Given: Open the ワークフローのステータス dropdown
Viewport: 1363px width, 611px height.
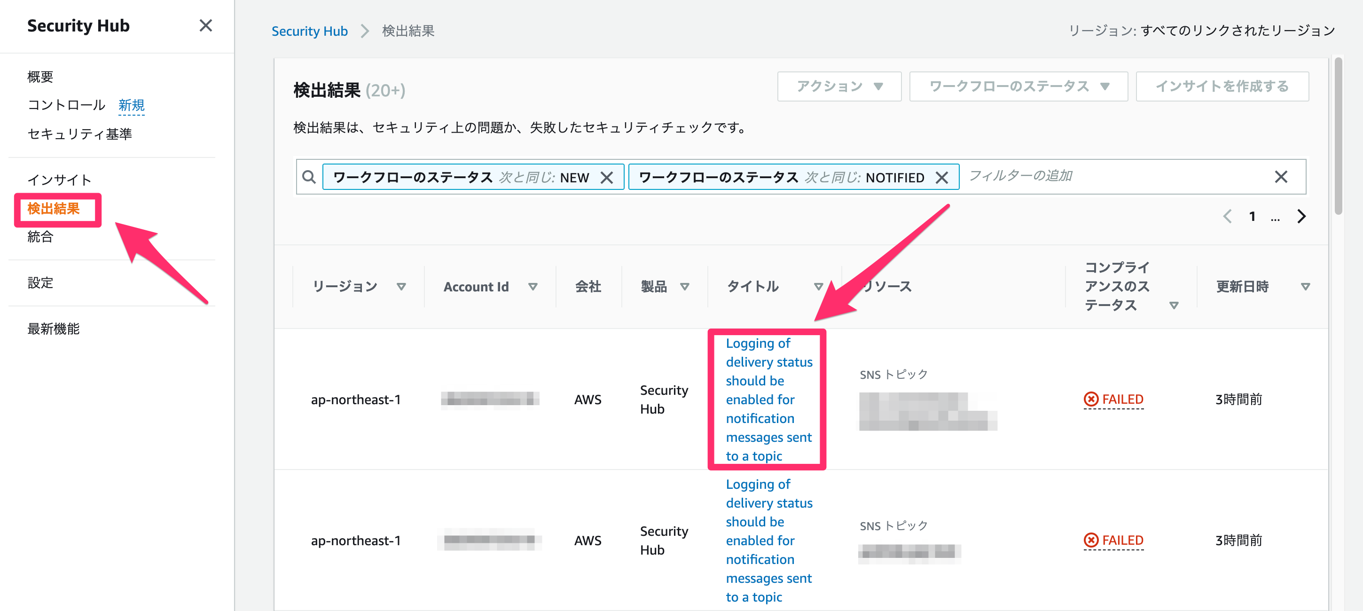Looking at the screenshot, I should [1018, 86].
